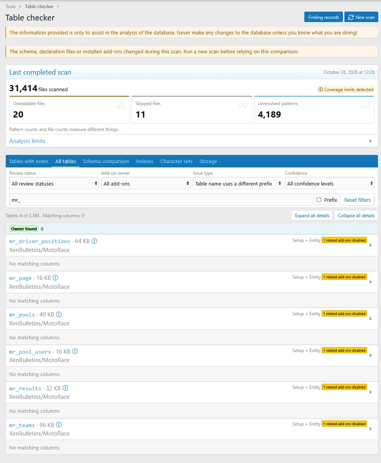Expand details arrow for mr_pools row
The height and width of the screenshot is (463, 381).
click(x=371, y=318)
